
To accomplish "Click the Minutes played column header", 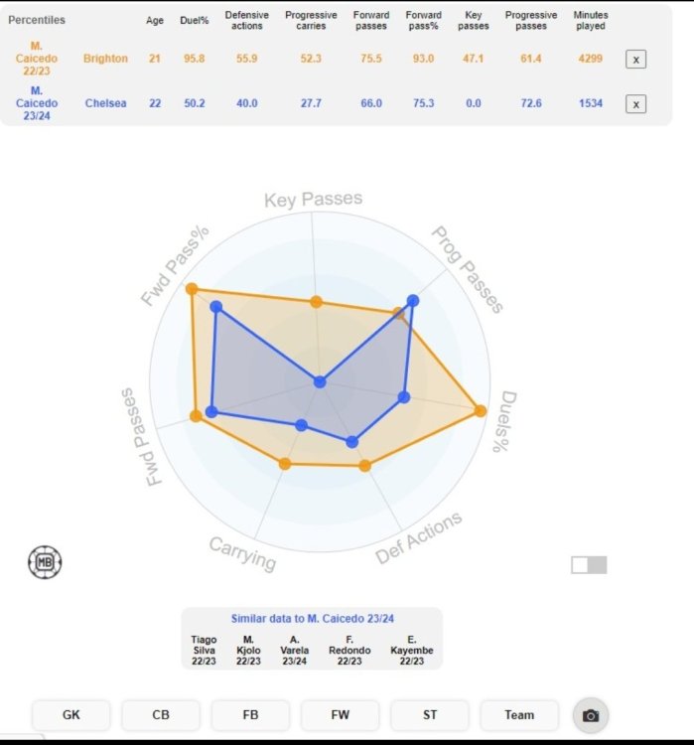I will point(591,21).
